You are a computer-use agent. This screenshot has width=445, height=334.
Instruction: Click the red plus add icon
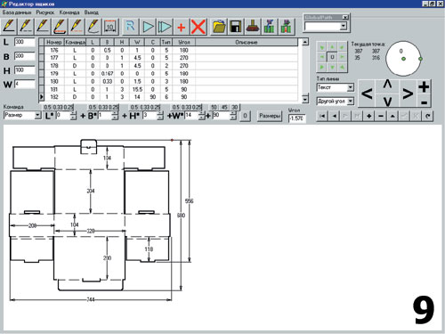[181, 27]
